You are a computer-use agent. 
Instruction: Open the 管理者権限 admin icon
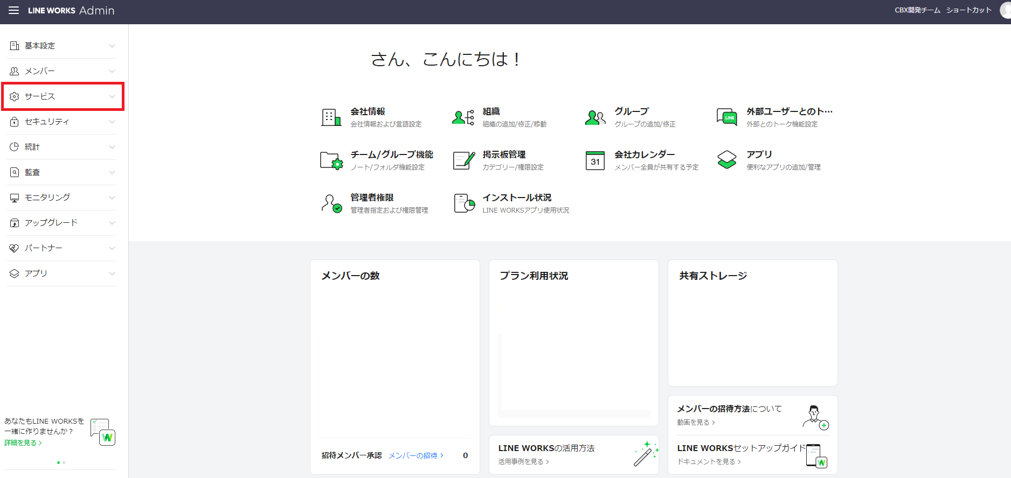tap(331, 203)
